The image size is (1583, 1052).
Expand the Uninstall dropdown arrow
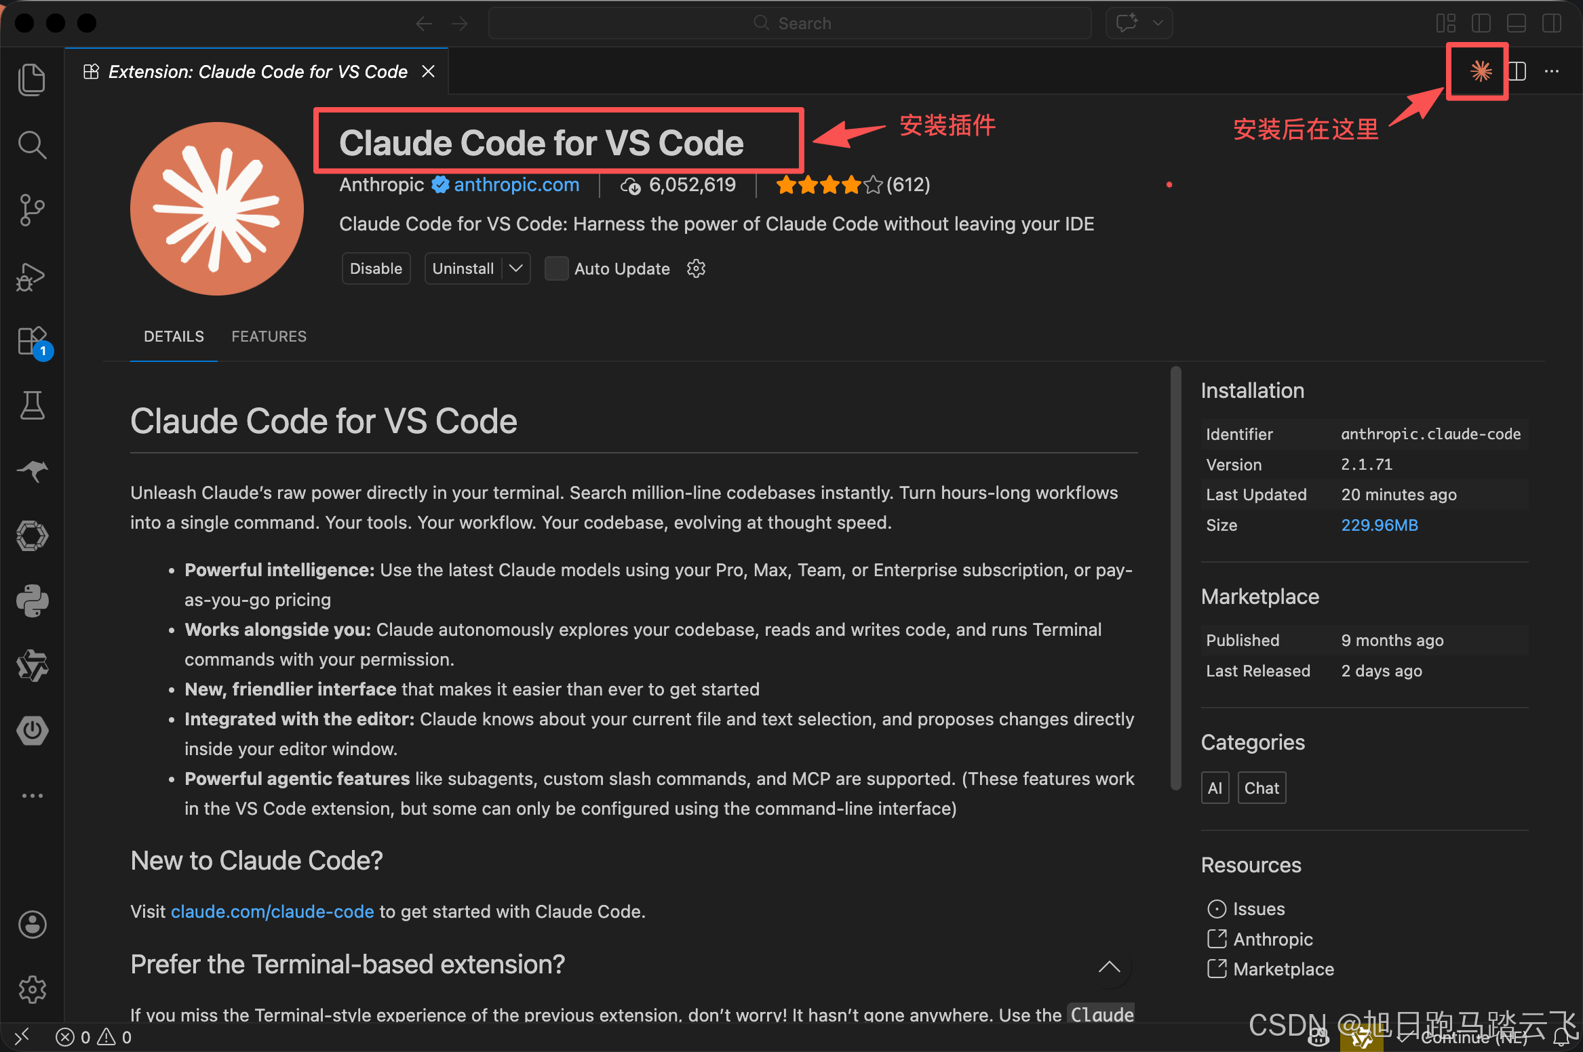coord(516,269)
